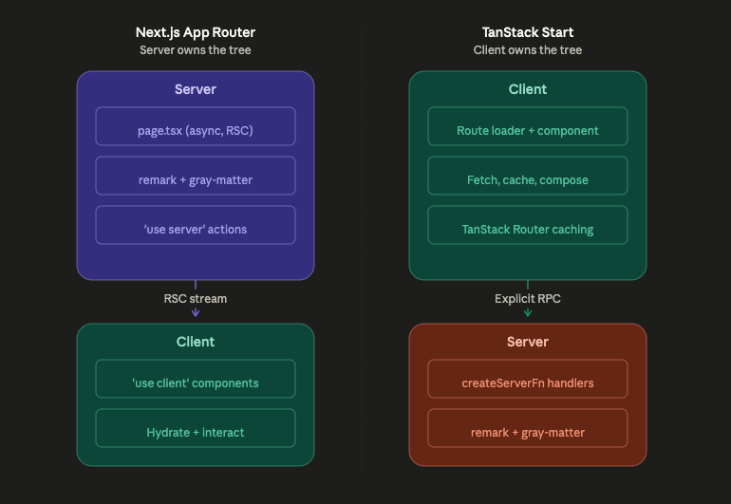Click the 'Client' title under TanStack Start
This screenshot has width=731, height=504.
(x=527, y=89)
